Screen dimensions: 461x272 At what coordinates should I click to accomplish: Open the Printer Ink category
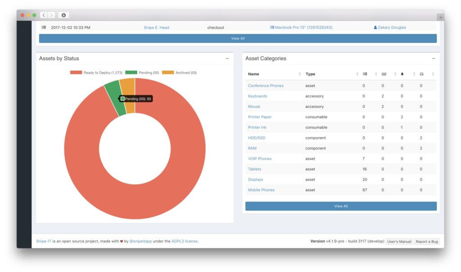[257, 127]
